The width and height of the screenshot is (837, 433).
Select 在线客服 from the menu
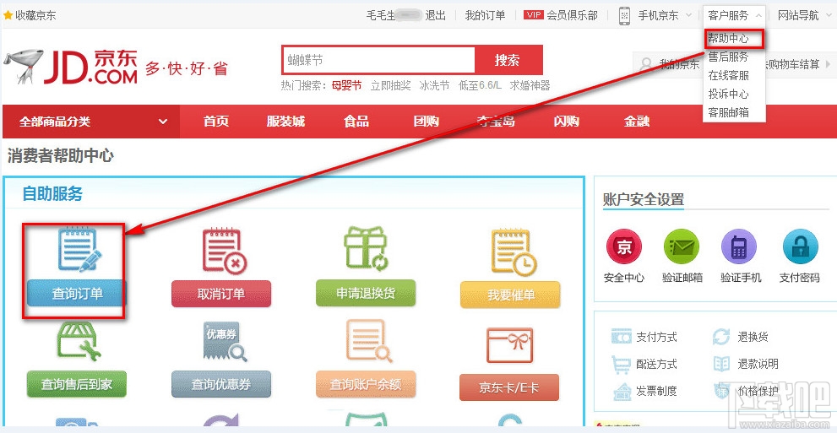[729, 76]
